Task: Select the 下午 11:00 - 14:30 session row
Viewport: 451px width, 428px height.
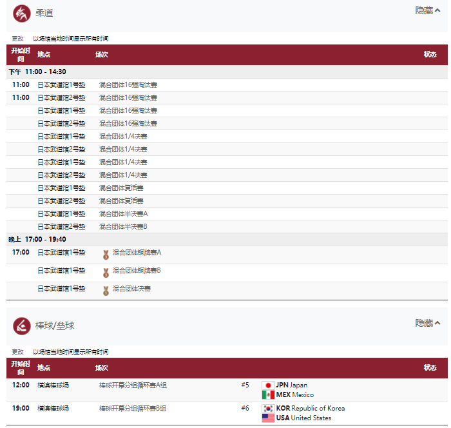Action: click(x=227, y=72)
